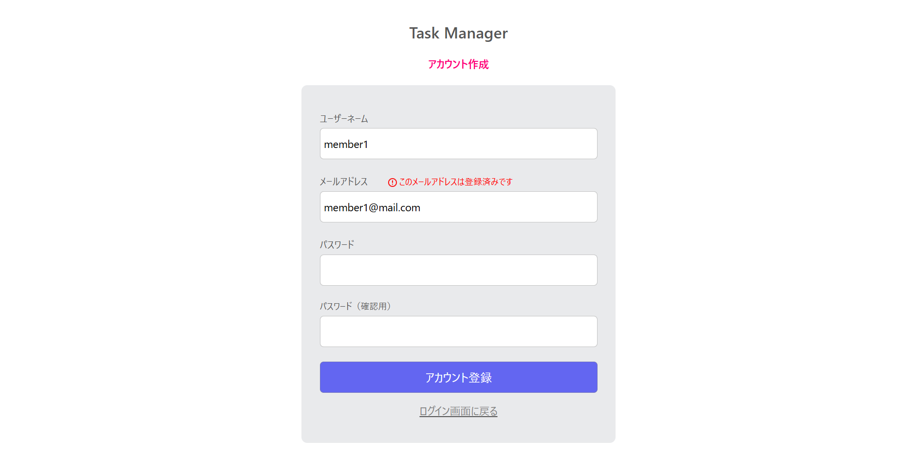Click the パスワード（確認用） label
The image size is (917, 458).
tap(356, 306)
